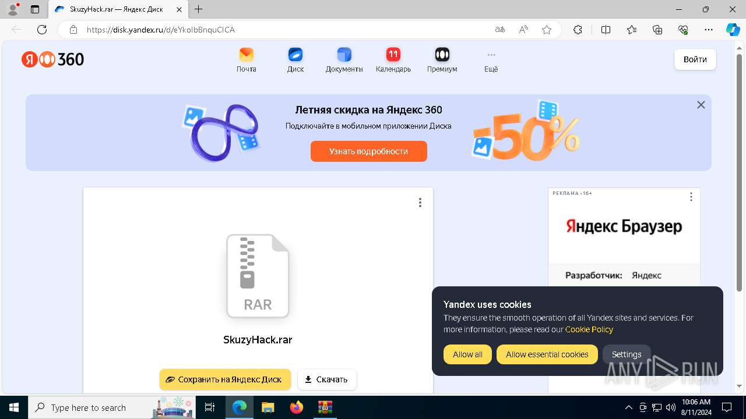View site information lock icon

73,30
